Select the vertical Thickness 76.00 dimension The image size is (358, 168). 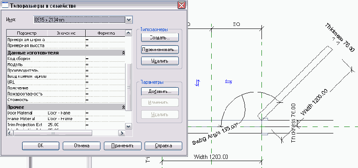293,123
